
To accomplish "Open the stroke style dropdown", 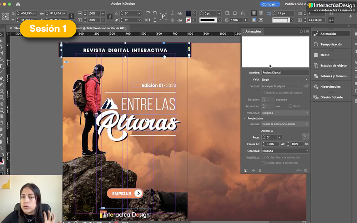I will (x=219, y=20).
